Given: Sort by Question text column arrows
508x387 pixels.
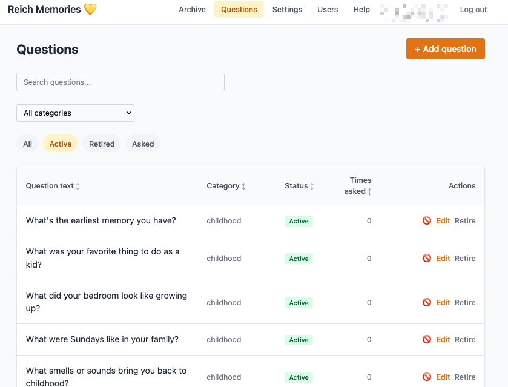Looking at the screenshot, I should [78, 186].
